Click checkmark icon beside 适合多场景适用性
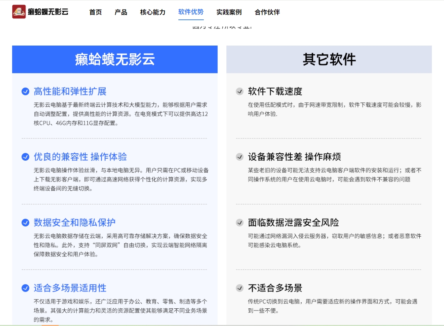This screenshot has height=326, width=444. [25, 288]
